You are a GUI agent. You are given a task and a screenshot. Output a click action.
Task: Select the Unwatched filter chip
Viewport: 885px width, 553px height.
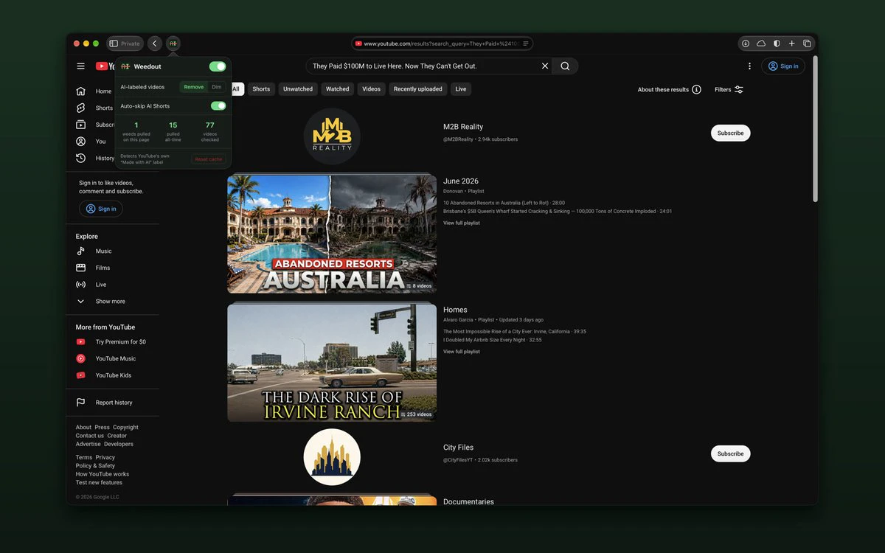coord(298,89)
